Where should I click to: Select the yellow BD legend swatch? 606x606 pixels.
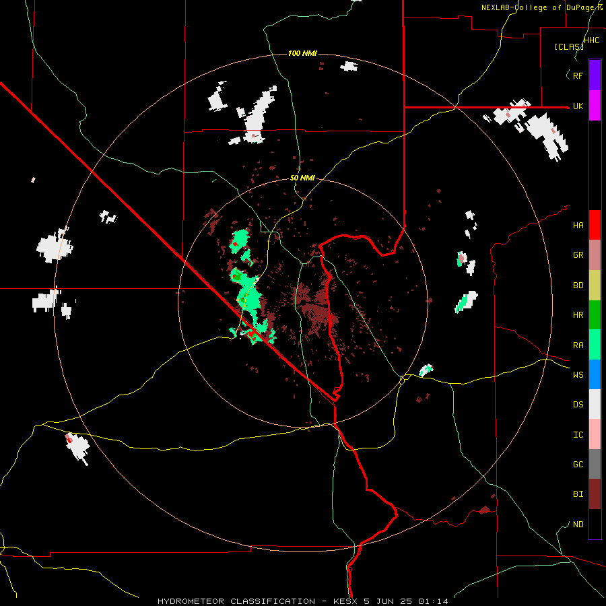click(595, 285)
